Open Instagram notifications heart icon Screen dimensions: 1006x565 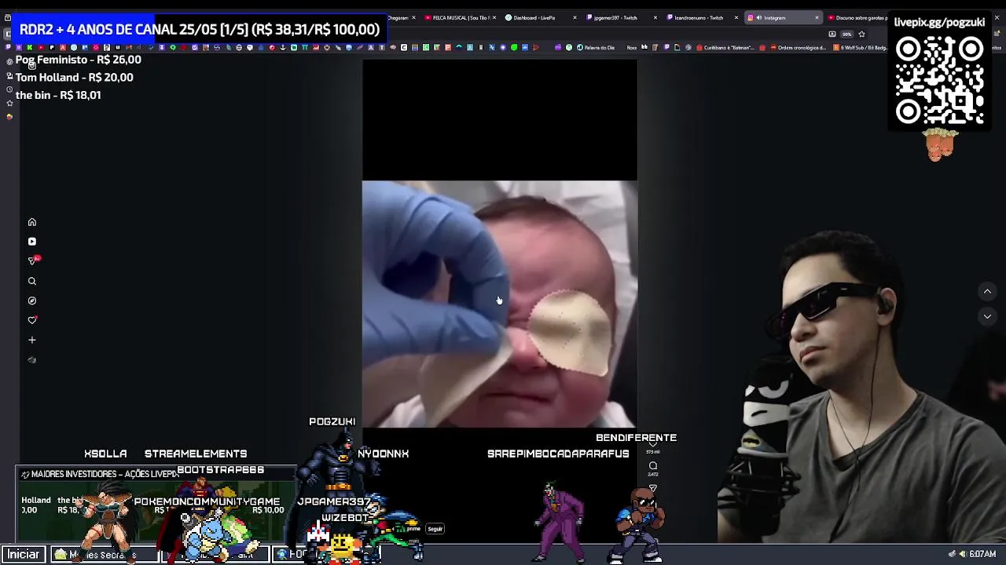point(32,320)
